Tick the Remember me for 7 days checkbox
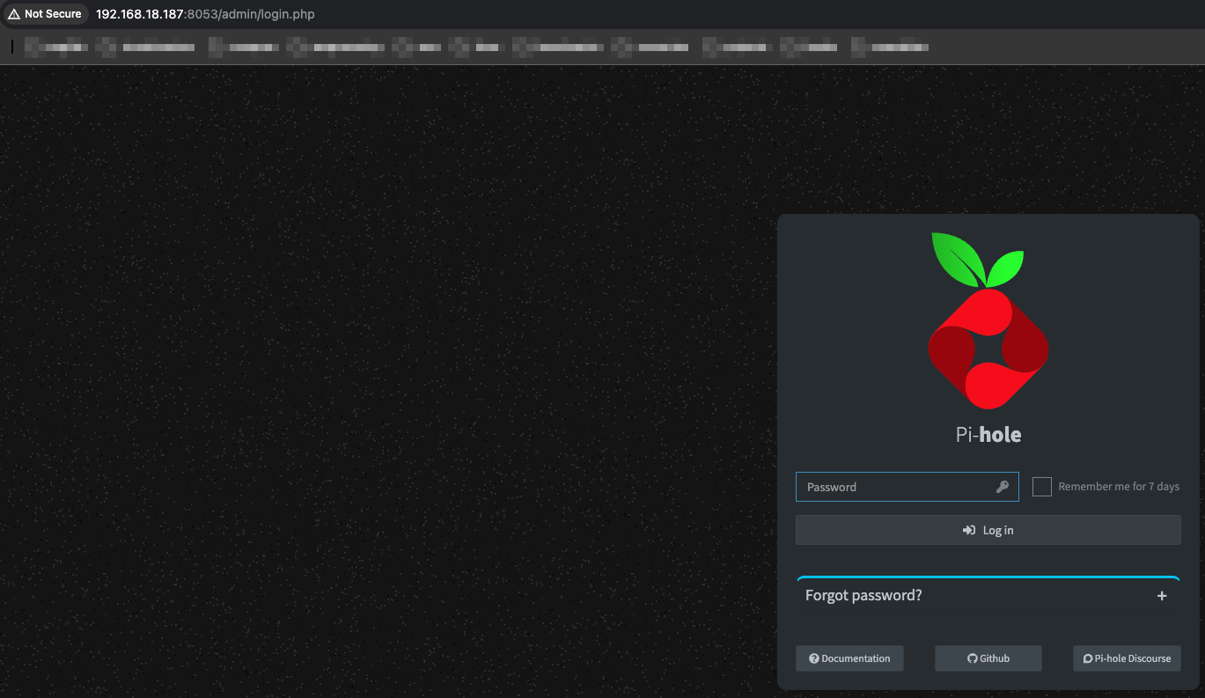Viewport: 1205px width, 698px height. [x=1042, y=487]
